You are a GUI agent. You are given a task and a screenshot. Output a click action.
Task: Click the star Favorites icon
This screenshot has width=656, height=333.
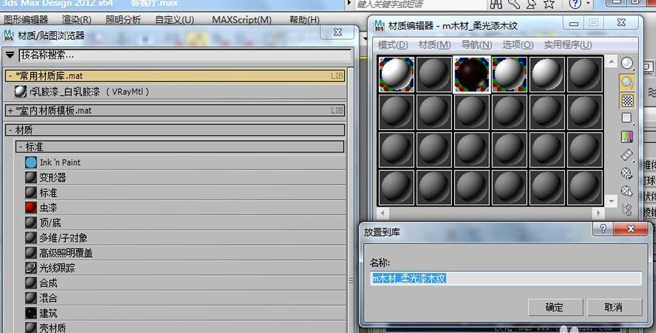click(x=549, y=4)
